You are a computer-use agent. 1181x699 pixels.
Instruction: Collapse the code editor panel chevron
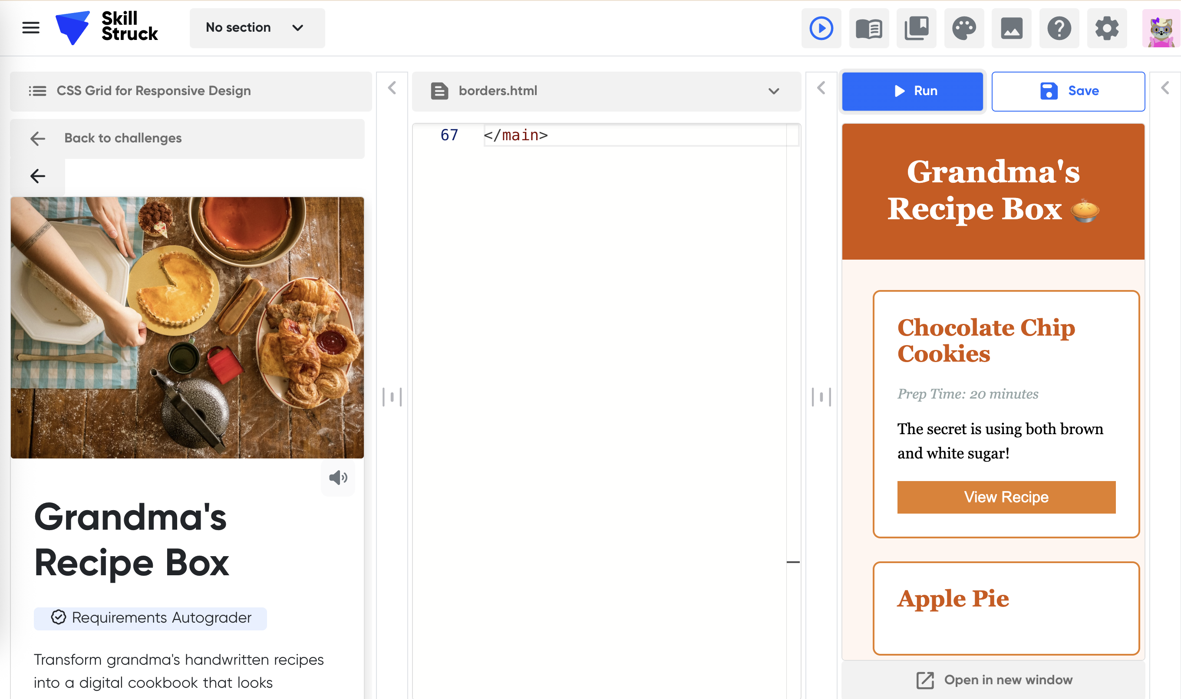point(821,88)
